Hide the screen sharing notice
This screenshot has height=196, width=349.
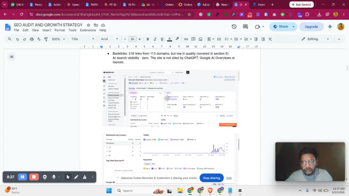[x=229, y=178]
